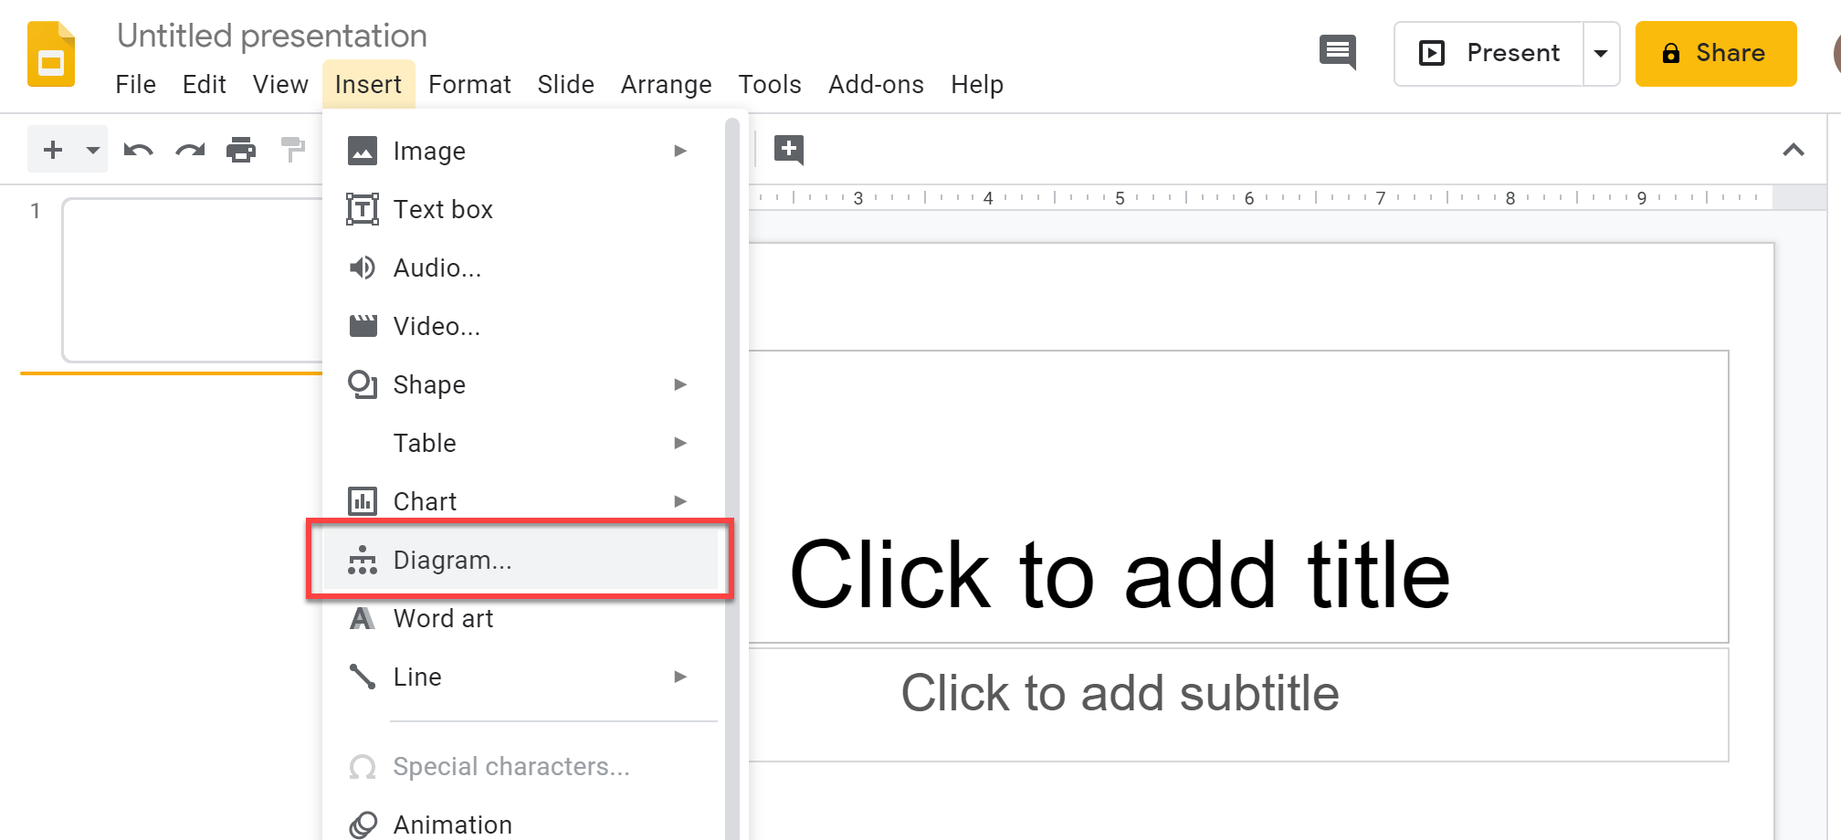The image size is (1841, 840).
Task: Open the Present options dropdown arrow
Action: pos(1601,54)
